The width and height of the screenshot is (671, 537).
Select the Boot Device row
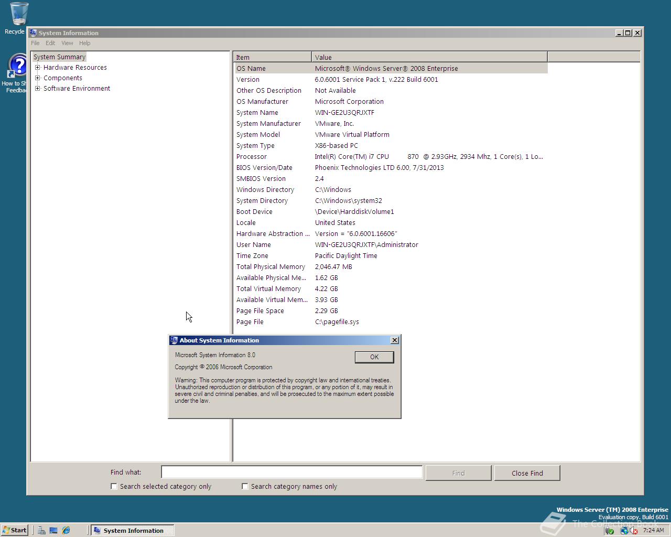391,211
